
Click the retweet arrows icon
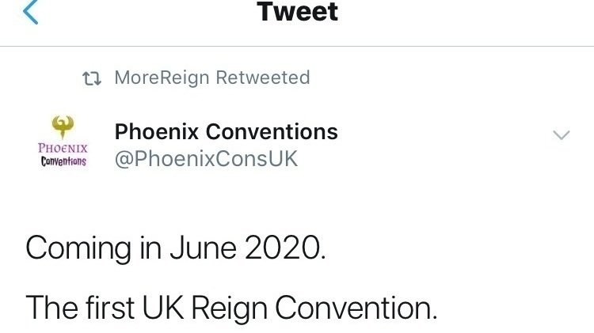93,78
